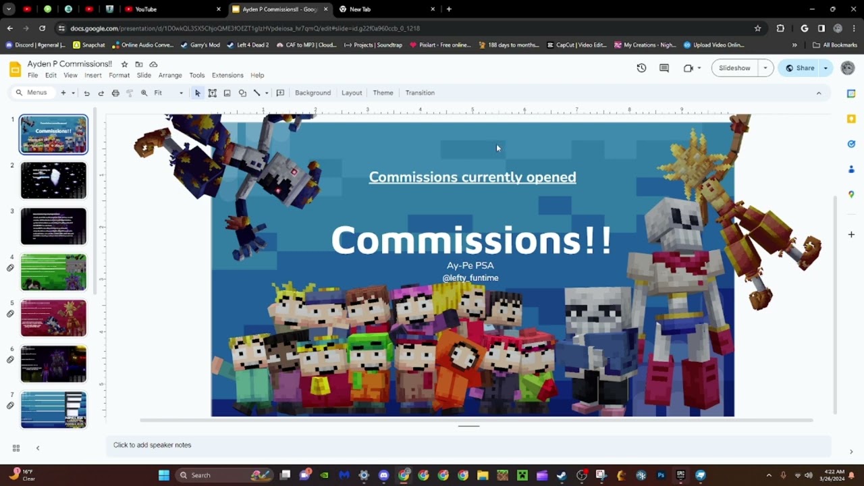Hide the menus with collapse chevron
The image size is (864, 486).
(x=819, y=93)
